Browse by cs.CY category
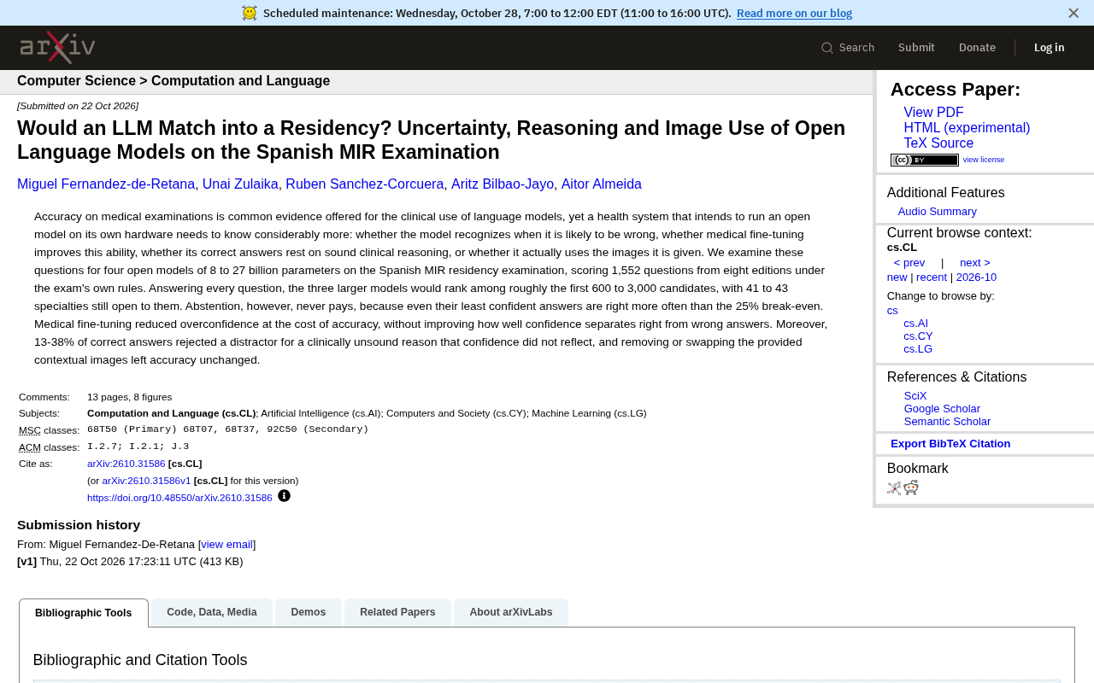Image resolution: width=1094 pixels, height=683 pixels. [x=918, y=336]
